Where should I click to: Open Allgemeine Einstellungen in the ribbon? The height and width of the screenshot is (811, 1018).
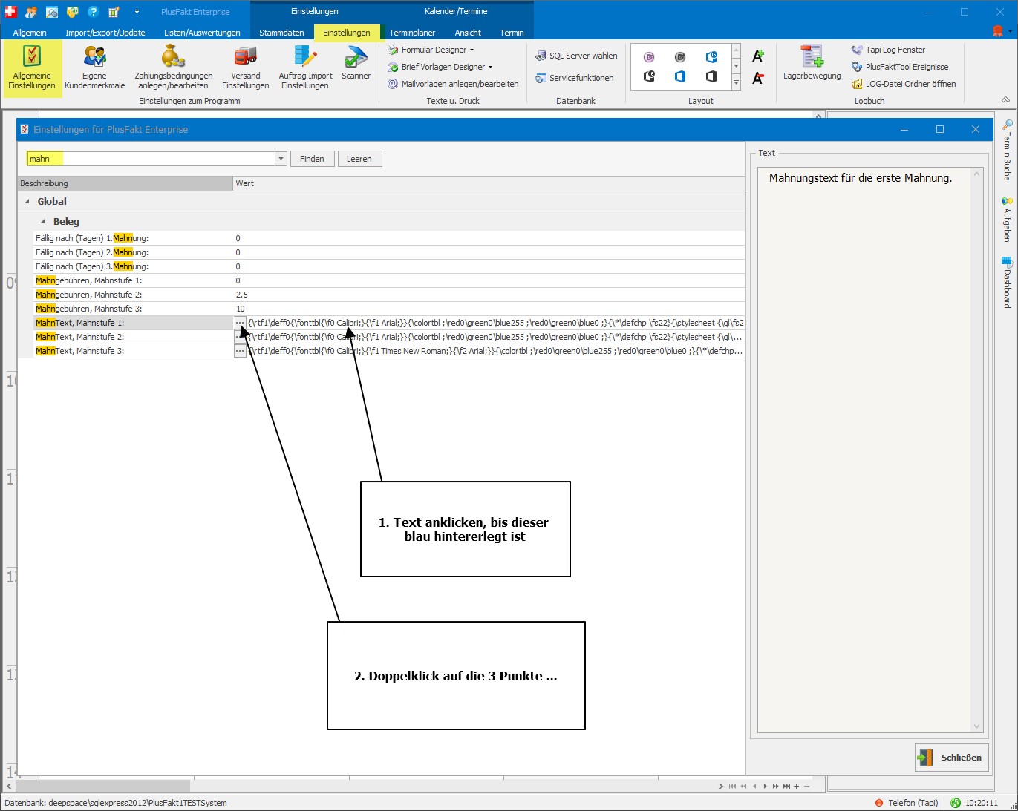coord(32,68)
